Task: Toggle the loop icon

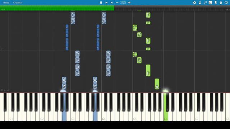Action: (x=226, y=3)
